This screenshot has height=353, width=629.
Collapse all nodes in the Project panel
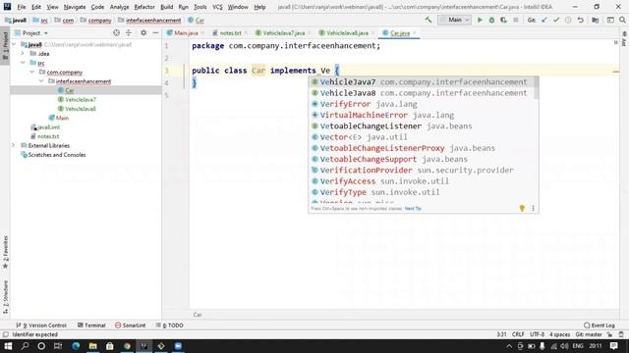[129, 32]
